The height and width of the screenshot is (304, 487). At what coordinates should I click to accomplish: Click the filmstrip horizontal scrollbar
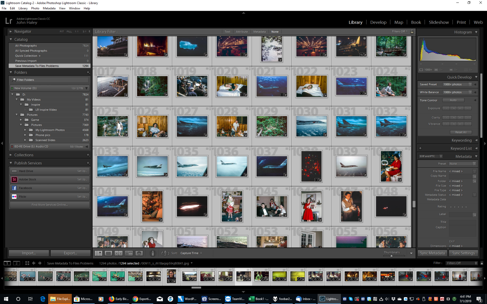tap(196, 287)
